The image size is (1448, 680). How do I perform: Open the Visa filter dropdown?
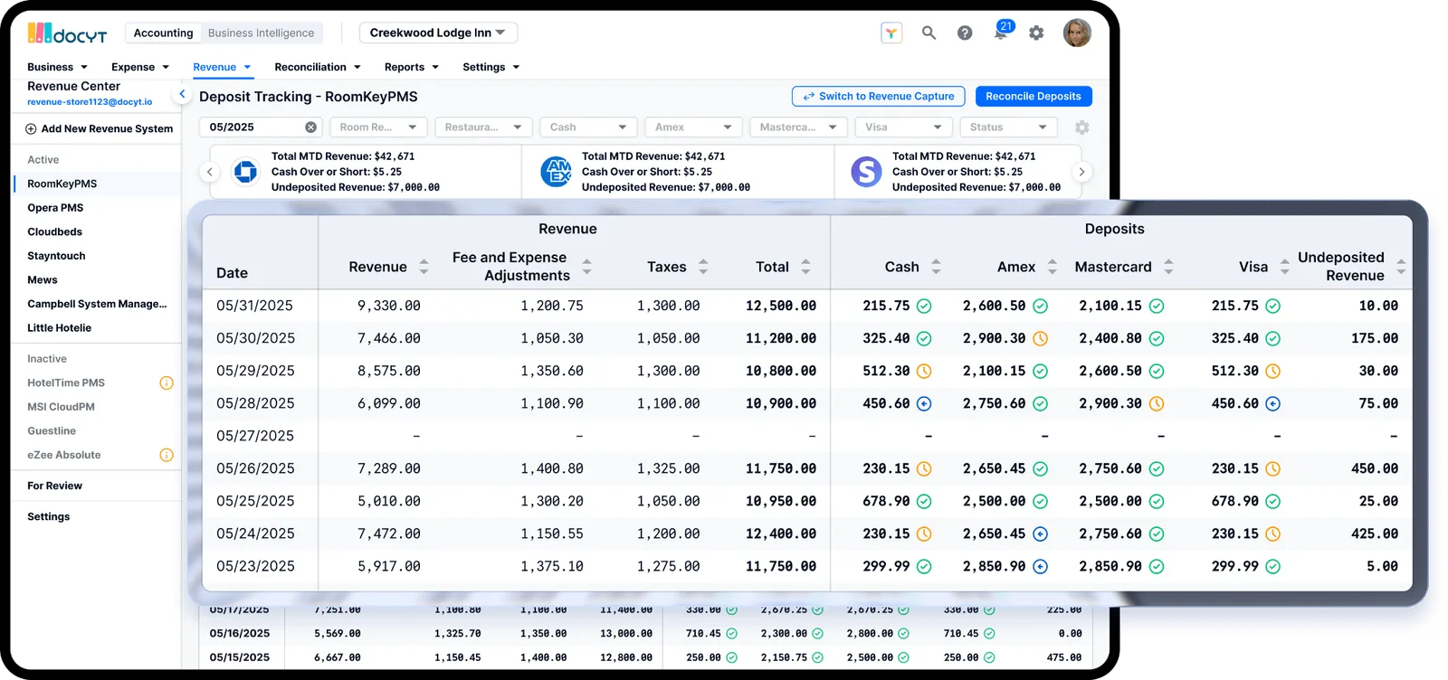(902, 127)
